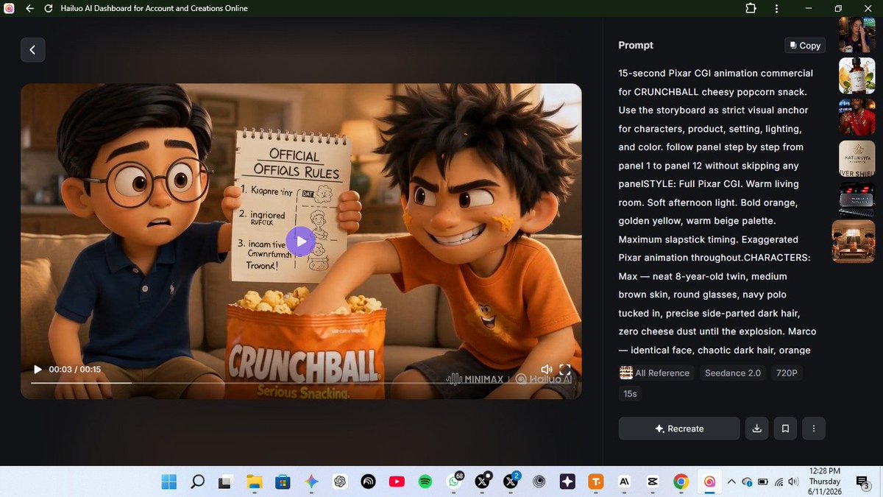Open Windows Search from taskbar
This screenshot has height=497, width=883.
(x=197, y=482)
